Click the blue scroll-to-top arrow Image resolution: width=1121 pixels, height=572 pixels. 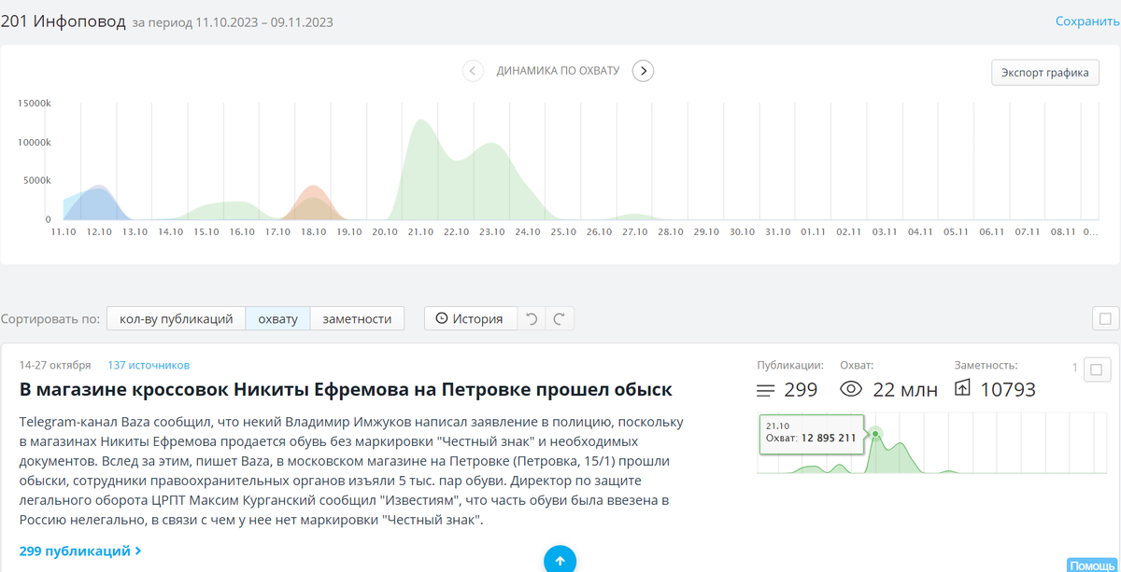pyautogui.click(x=560, y=560)
